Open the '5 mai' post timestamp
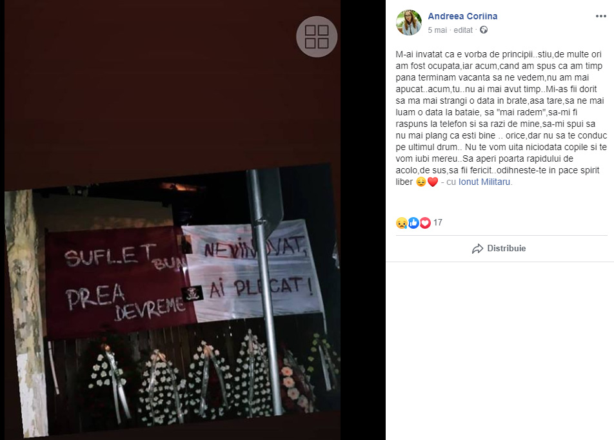The height and width of the screenshot is (440, 614). [437, 30]
